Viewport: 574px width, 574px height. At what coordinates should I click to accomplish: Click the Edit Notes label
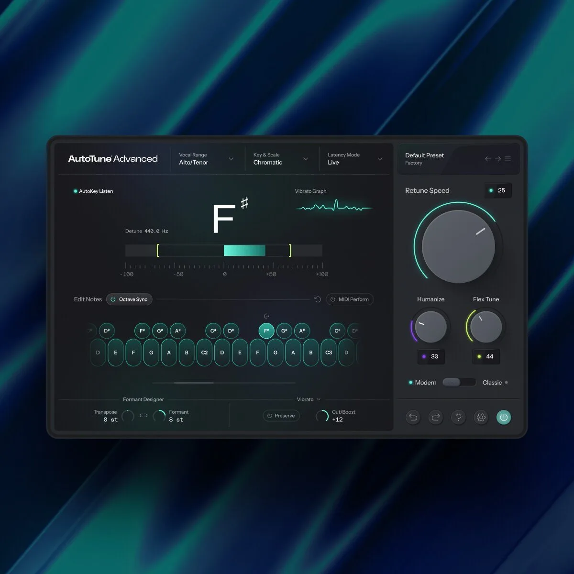point(88,299)
